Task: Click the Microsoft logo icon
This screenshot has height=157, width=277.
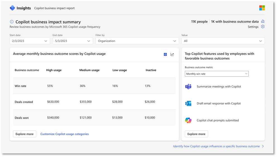Action: (262, 8)
